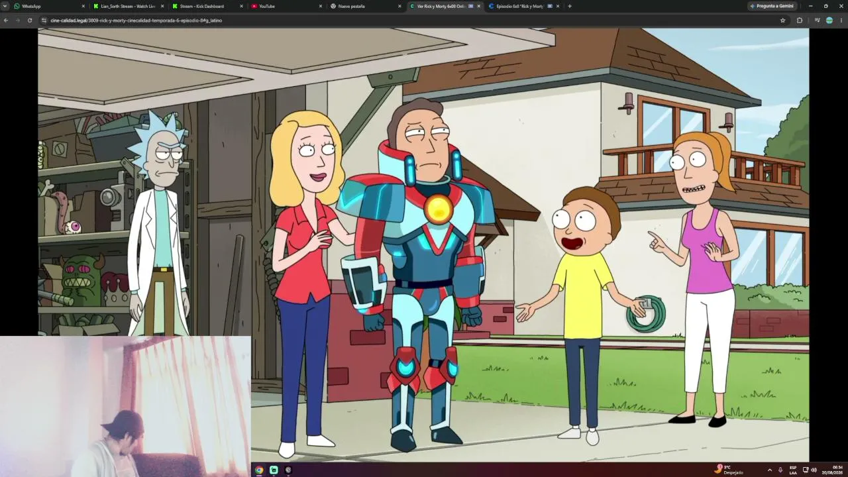Close the WhatsApp tab
848x477 pixels.
83,6
